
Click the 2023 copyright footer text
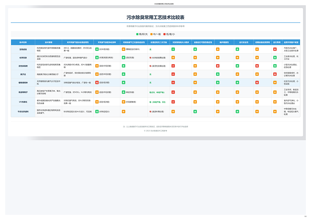click(155, 131)
